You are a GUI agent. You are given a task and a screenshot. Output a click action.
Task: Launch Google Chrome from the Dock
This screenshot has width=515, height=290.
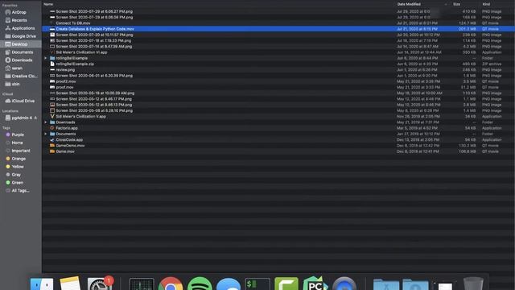[x=171, y=284]
